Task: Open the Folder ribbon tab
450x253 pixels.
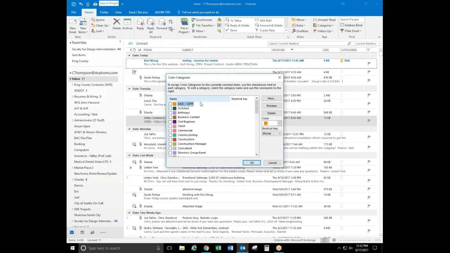Action: (x=104, y=12)
